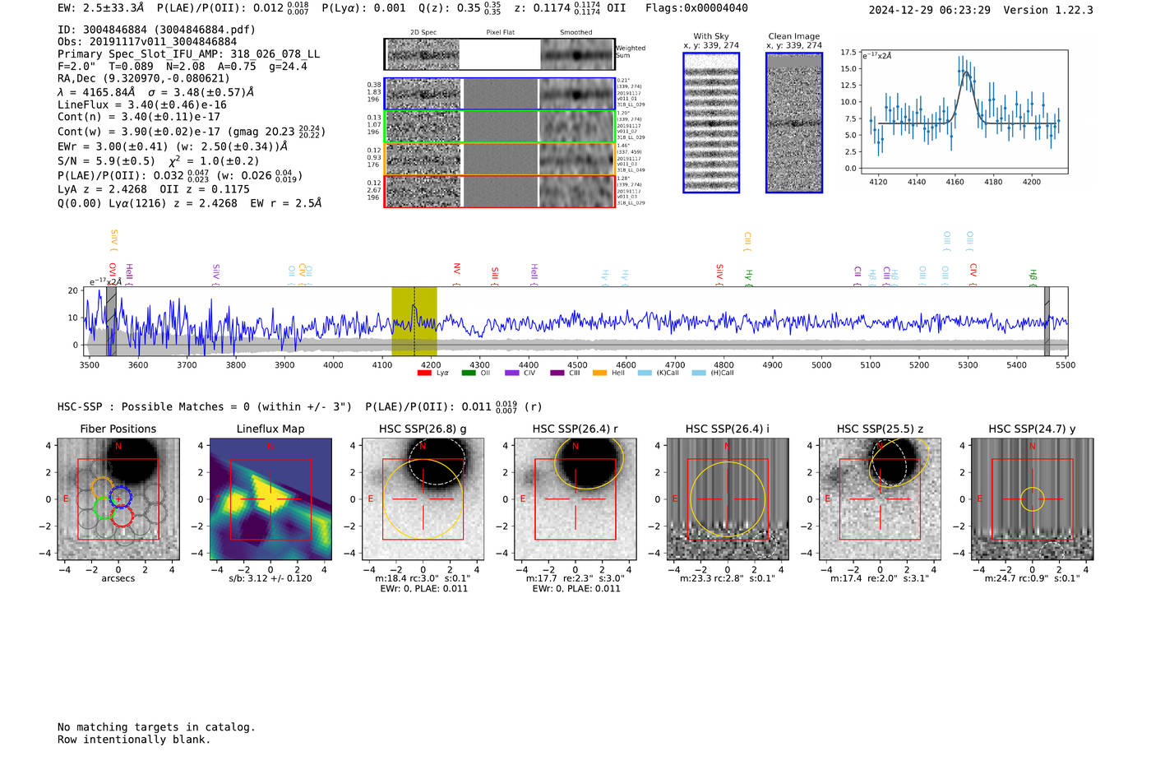Click the RA,Dec coordinates line
This screenshot has height=784, width=1151.
[144, 79]
